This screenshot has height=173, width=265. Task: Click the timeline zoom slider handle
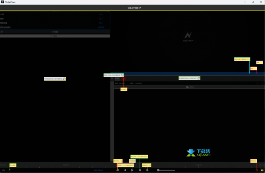pyautogui.click(x=158, y=170)
